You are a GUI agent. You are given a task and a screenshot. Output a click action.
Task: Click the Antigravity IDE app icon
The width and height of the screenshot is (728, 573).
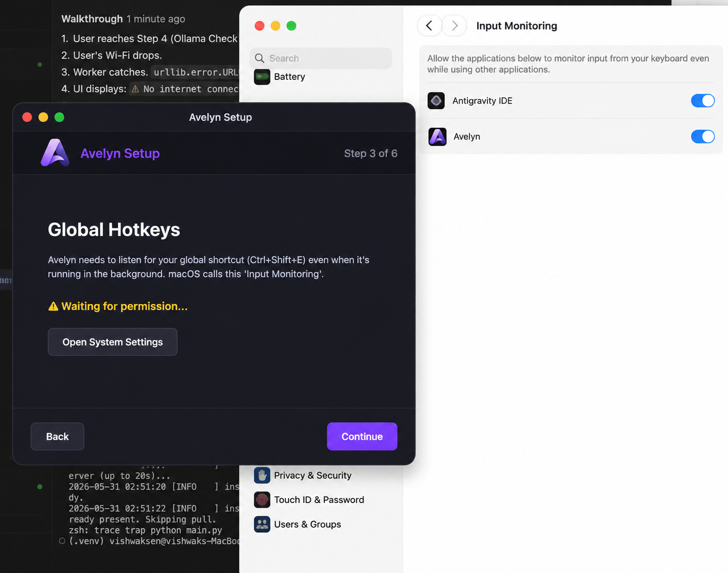pyautogui.click(x=436, y=100)
